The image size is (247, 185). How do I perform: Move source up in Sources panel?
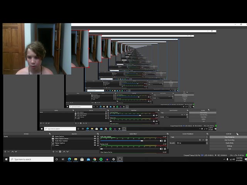coord(64,151)
